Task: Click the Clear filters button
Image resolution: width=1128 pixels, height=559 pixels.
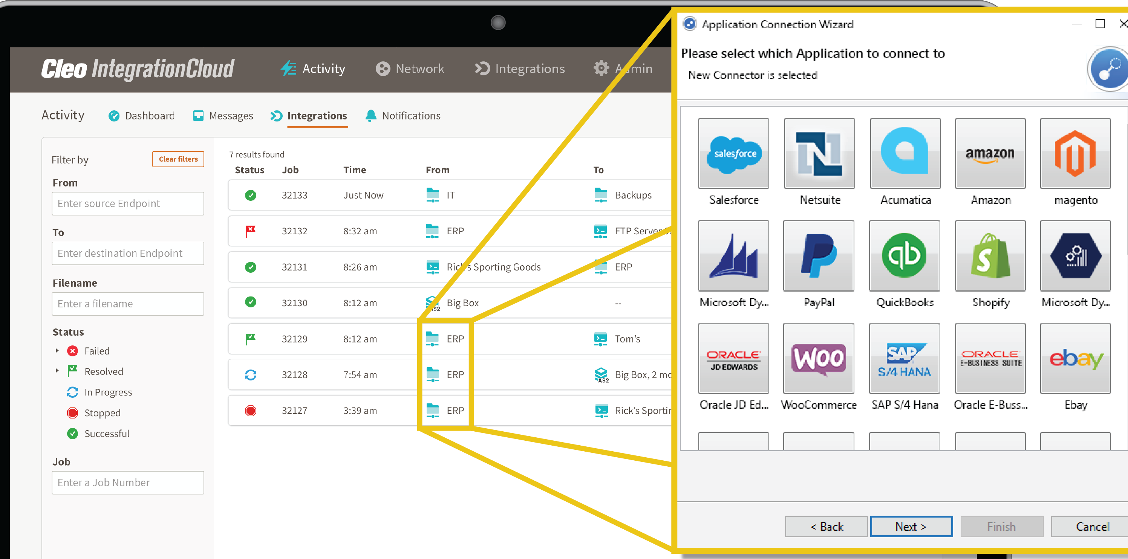Action: click(178, 159)
